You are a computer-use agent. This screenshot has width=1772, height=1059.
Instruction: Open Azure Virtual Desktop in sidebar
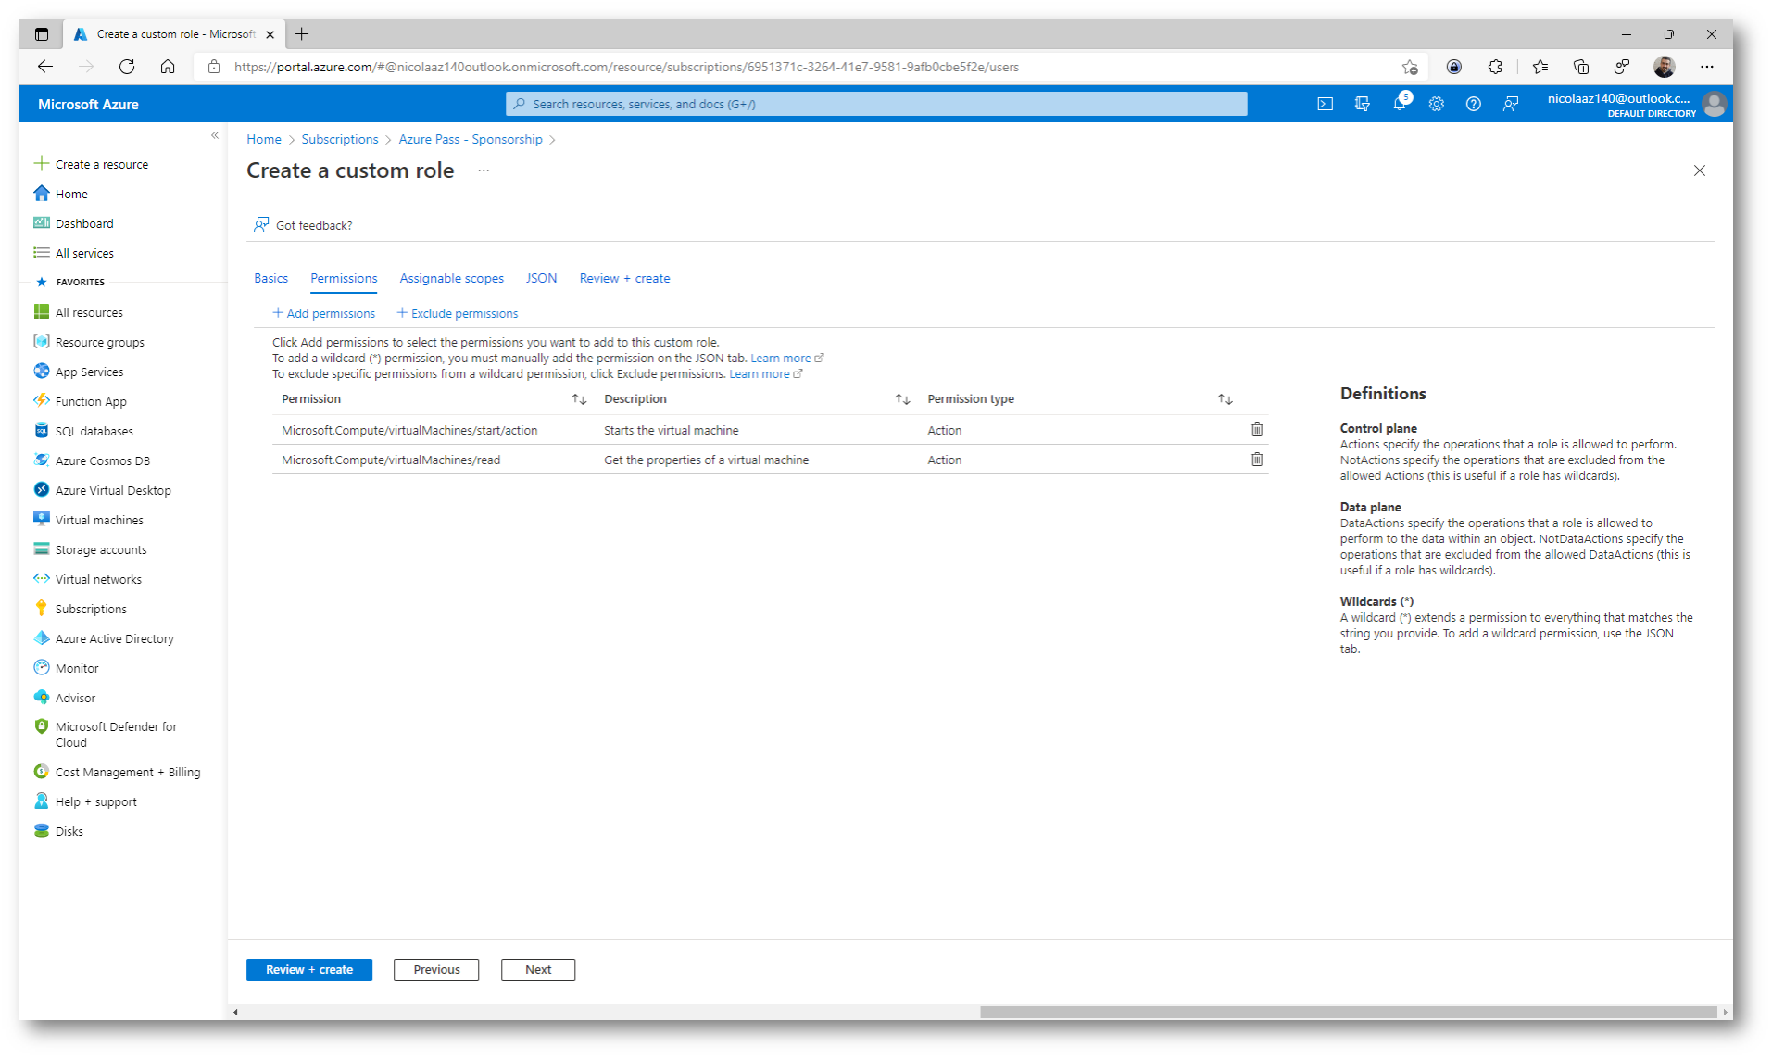coord(103,490)
